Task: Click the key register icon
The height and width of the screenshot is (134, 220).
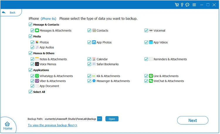Action: coord(182,5)
